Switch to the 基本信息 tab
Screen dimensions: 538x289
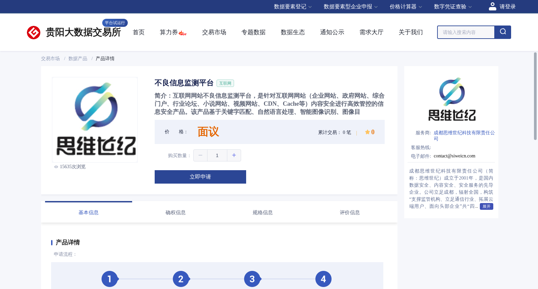(x=88, y=212)
